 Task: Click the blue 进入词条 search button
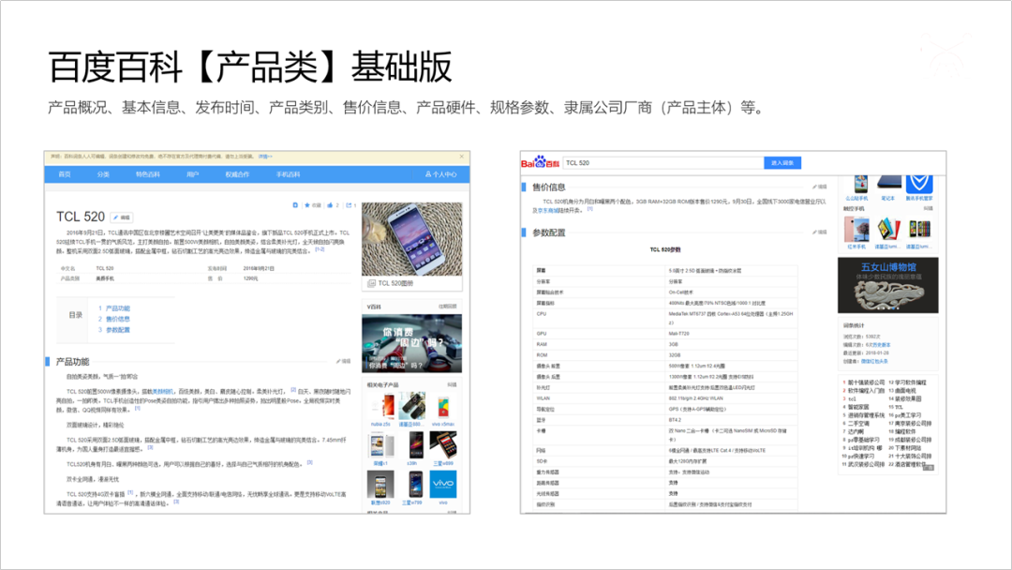782,163
